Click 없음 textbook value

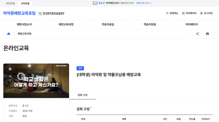24,116
